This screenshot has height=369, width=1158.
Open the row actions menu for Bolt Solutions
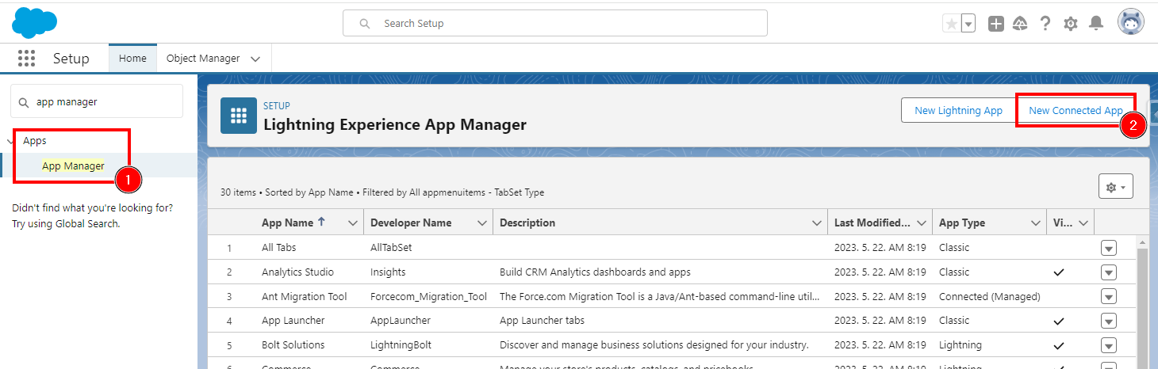tap(1109, 346)
